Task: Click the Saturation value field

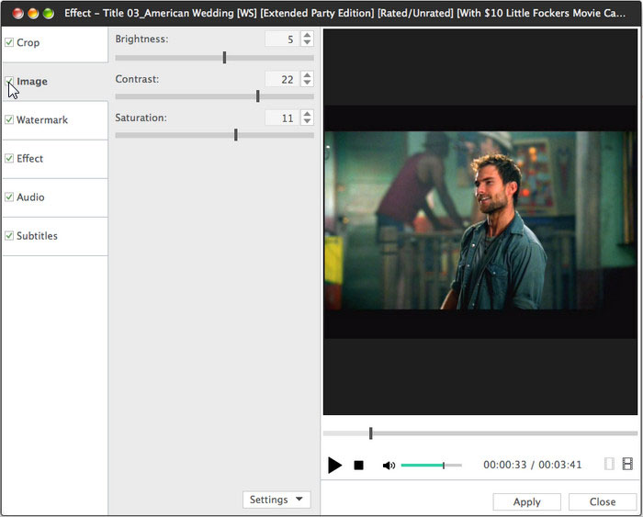Action: [283, 118]
